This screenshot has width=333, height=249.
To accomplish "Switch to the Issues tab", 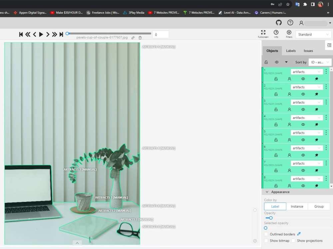I will coord(308,51).
